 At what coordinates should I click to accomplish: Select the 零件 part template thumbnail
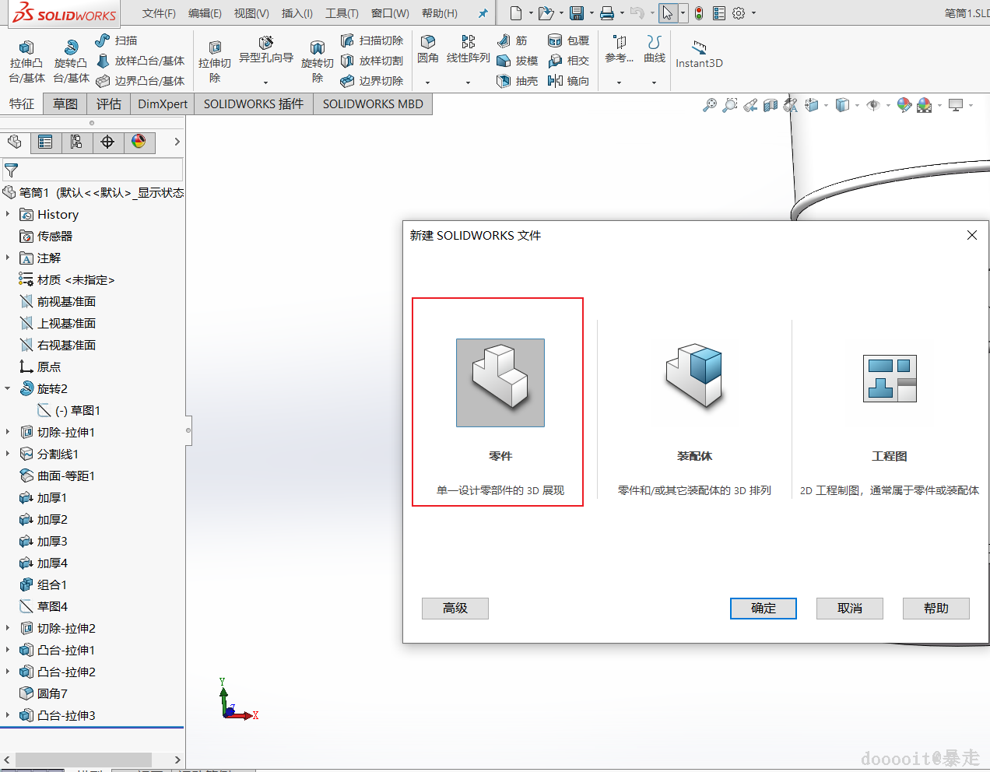(x=500, y=383)
